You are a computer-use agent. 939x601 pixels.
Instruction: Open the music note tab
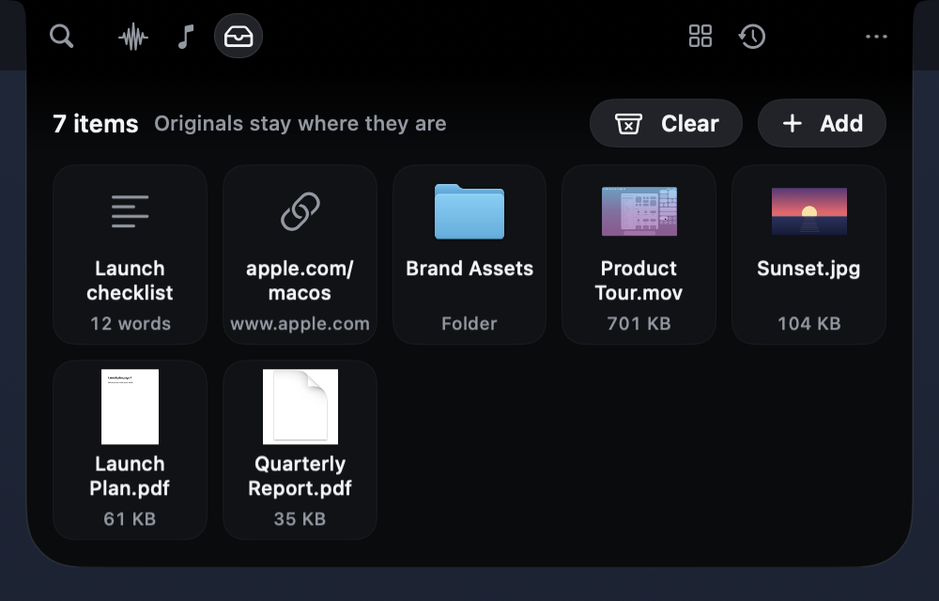click(186, 37)
